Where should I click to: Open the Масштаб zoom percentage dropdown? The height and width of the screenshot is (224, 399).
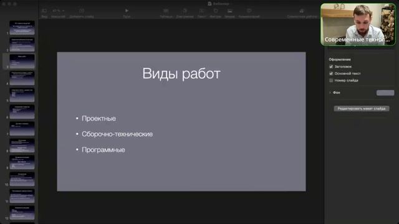(58, 11)
